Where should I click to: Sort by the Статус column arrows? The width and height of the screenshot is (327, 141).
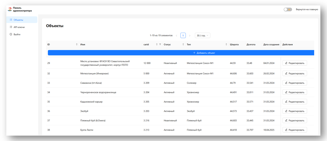pyautogui.click(x=183, y=44)
